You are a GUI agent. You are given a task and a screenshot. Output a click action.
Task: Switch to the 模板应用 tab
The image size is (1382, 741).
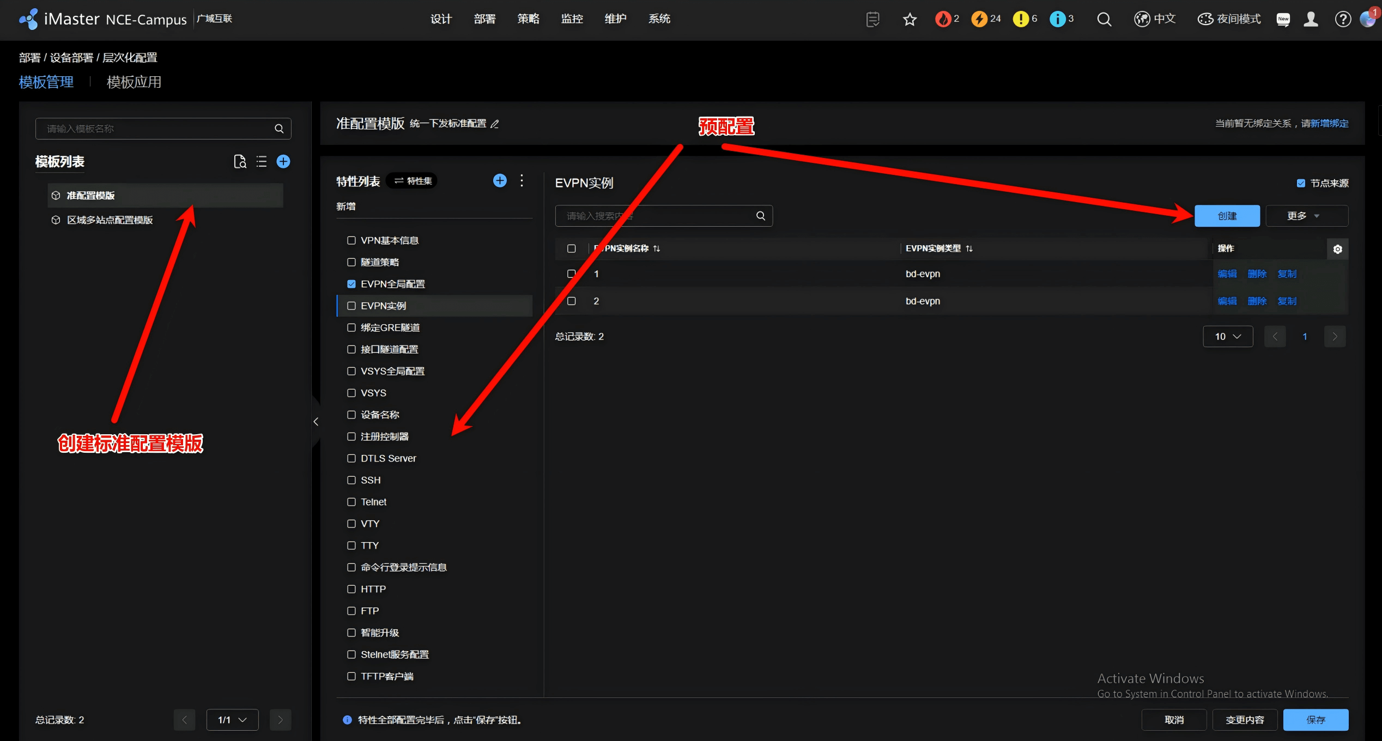(134, 82)
